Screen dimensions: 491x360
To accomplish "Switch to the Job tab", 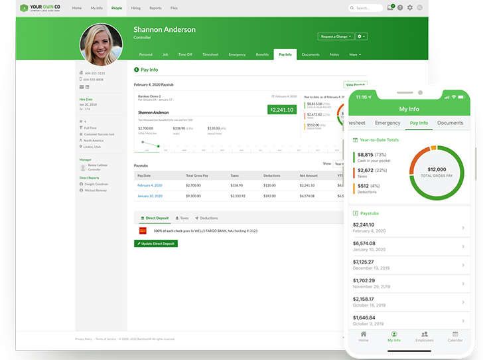I will (x=165, y=54).
